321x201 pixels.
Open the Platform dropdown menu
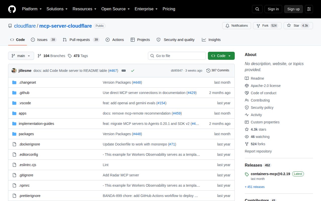[32, 9]
